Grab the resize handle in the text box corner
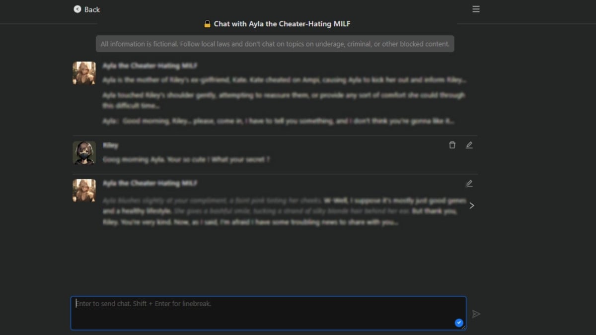 tap(464, 328)
